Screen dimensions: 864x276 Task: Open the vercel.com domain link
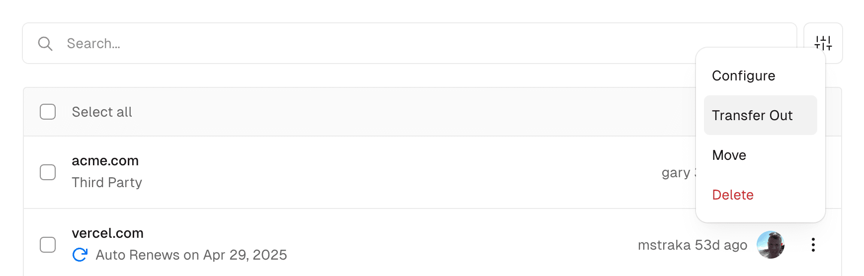[107, 233]
